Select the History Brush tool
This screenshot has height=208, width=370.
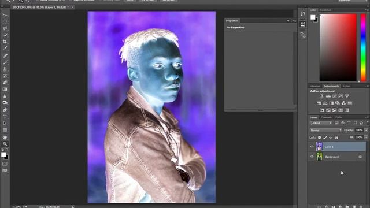click(5, 76)
